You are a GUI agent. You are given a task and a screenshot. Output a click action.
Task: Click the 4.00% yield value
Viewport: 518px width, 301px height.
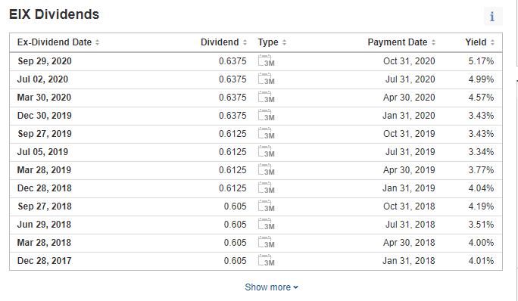click(481, 243)
